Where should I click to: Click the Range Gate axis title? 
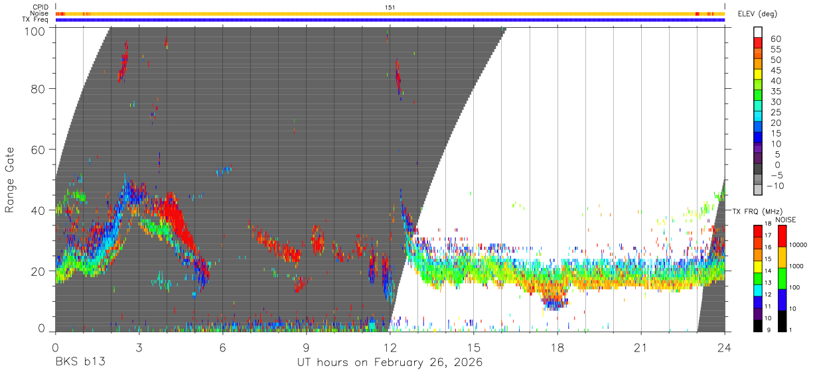click(x=10, y=181)
